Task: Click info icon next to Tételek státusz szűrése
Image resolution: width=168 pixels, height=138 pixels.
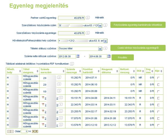Action: (105, 48)
